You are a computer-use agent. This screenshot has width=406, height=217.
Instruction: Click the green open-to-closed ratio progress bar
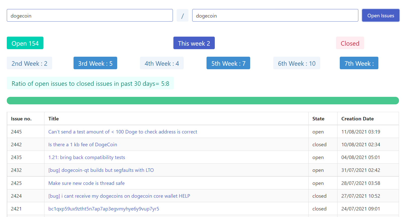point(203,101)
